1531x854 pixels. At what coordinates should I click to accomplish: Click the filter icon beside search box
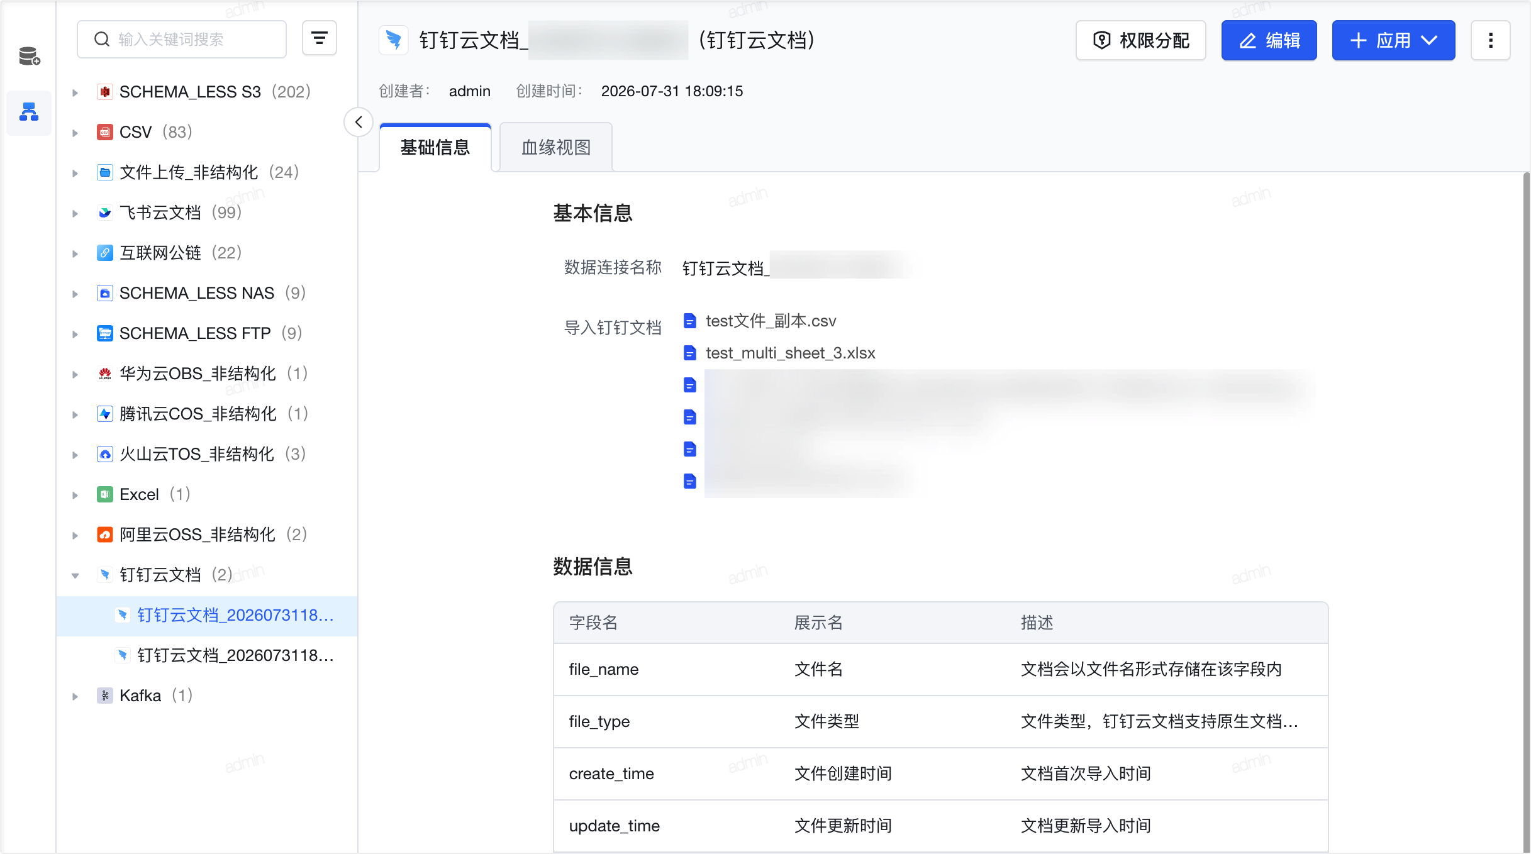[x=320, y=39]
